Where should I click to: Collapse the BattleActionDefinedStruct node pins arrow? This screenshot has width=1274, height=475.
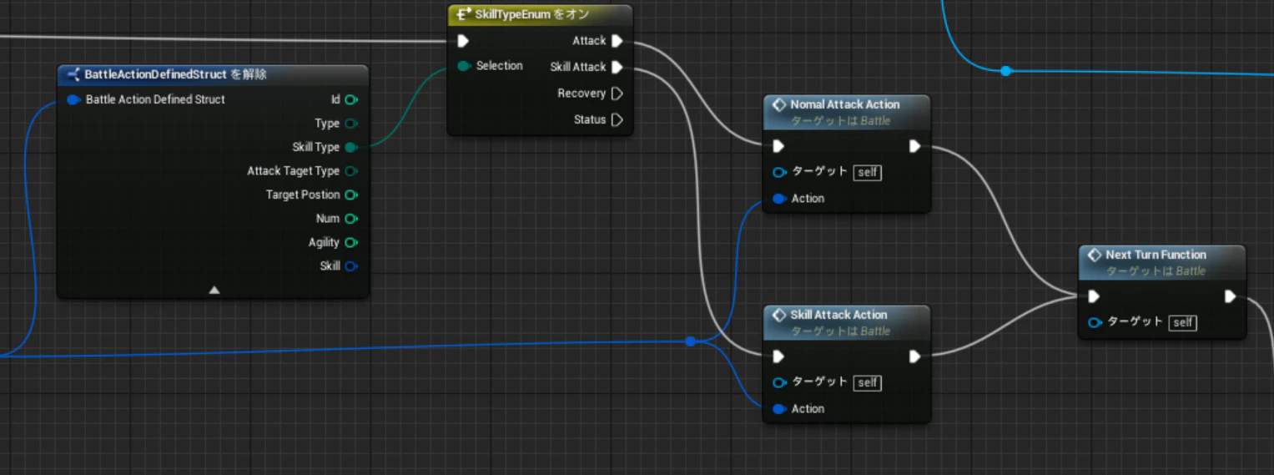coord(214,290)
